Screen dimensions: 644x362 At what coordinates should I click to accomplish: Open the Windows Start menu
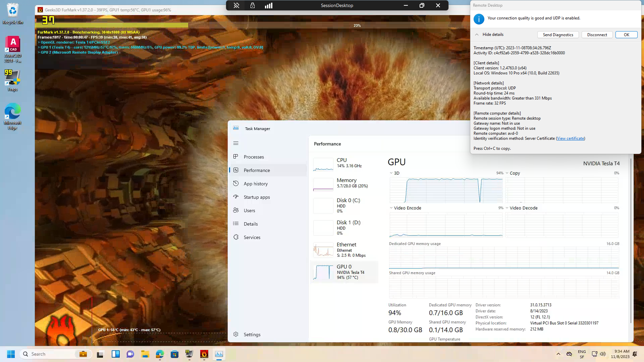pos(11,354)
